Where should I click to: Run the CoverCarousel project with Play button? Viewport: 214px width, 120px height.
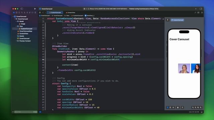click(x=35, y=9)
